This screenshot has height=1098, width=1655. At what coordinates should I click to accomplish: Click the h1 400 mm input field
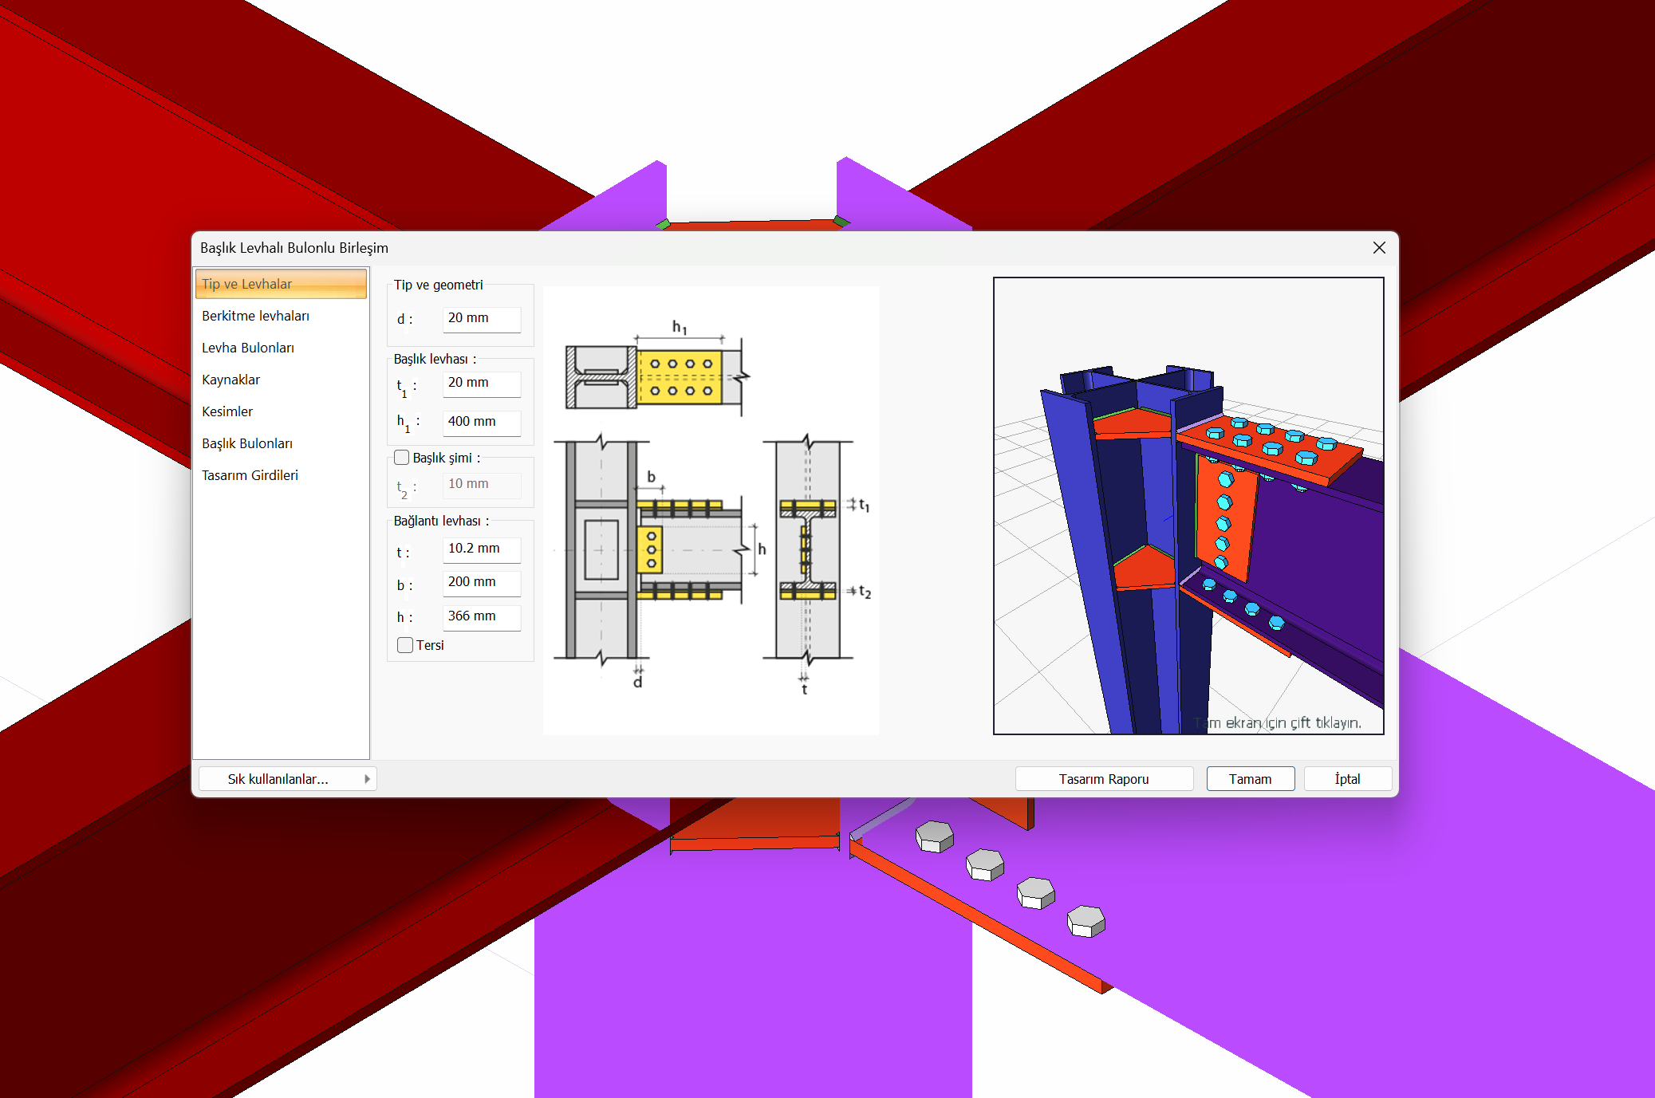481,422
